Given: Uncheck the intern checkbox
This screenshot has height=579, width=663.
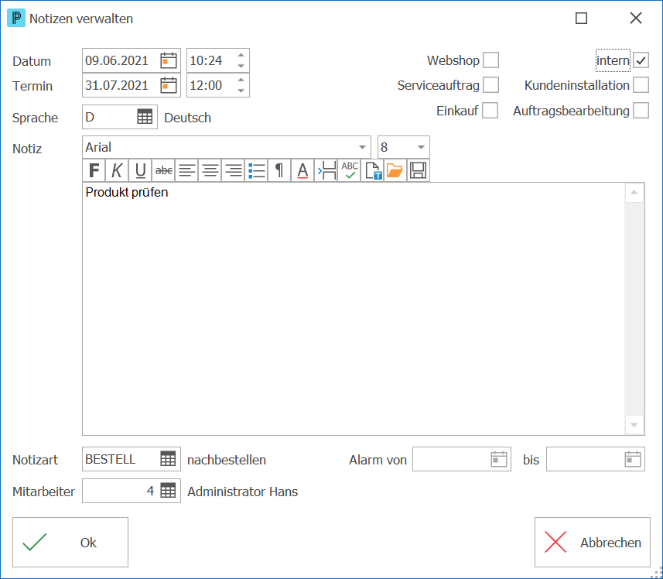Looking at the screenshot, I should [x=641, y=60].
